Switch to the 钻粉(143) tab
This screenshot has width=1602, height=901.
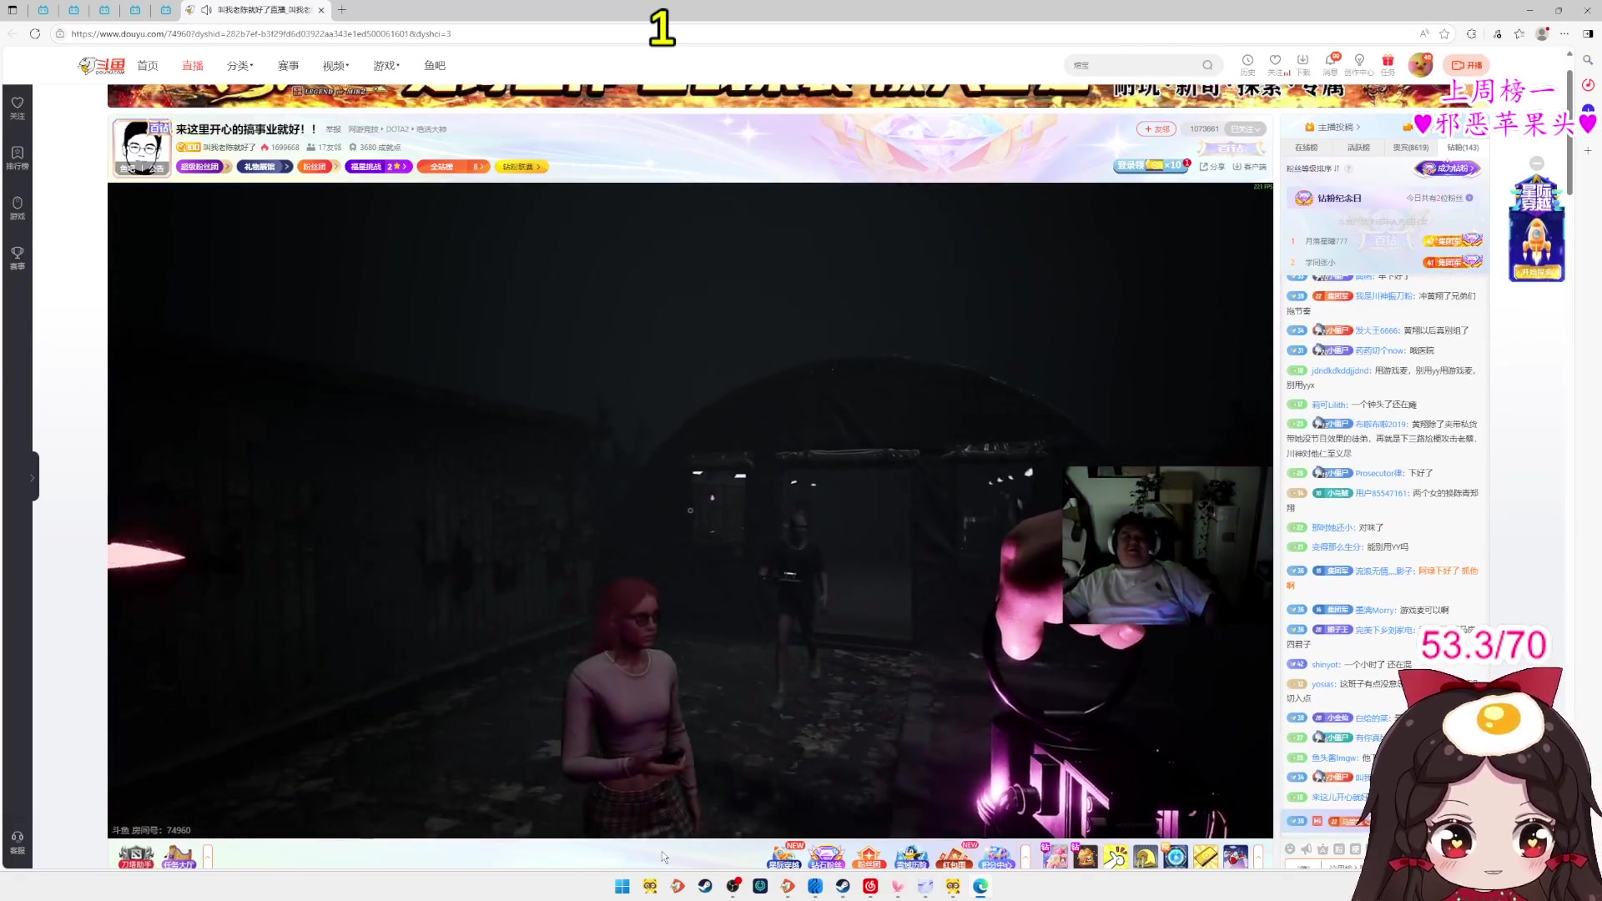tap(1463, 148)
